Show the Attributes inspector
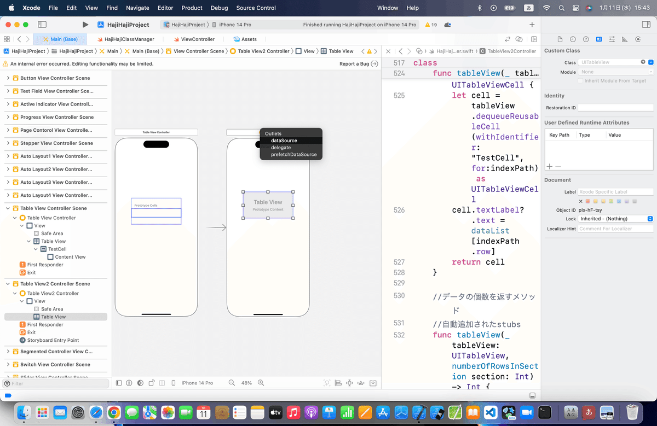 click(x=612, y=39)
